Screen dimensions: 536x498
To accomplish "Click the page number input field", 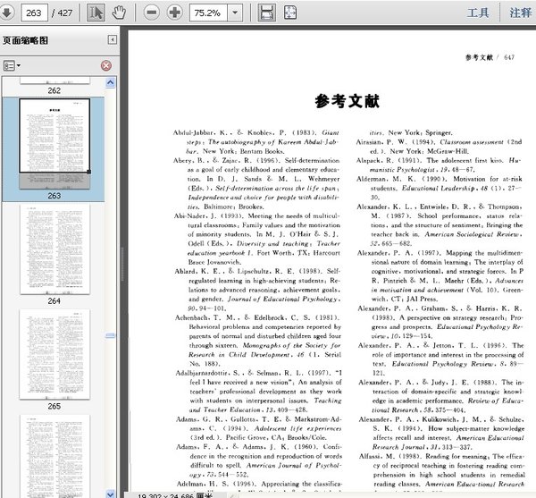I will pos(36,13).
